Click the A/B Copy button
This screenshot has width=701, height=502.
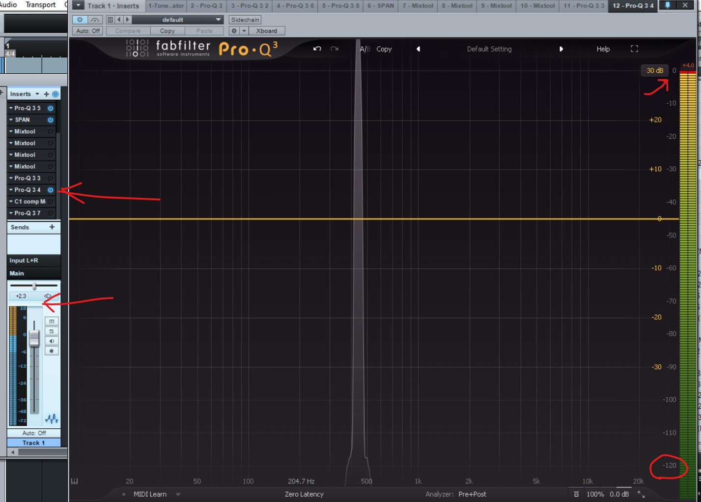384,49
